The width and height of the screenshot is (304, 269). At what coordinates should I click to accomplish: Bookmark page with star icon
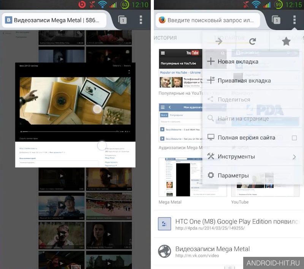pyautogui.click(x=286, y=41)
